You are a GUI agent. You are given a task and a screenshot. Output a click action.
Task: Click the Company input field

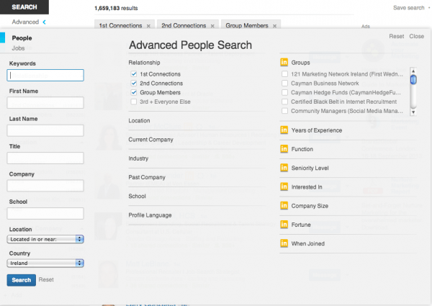click(x=45, y=186)
